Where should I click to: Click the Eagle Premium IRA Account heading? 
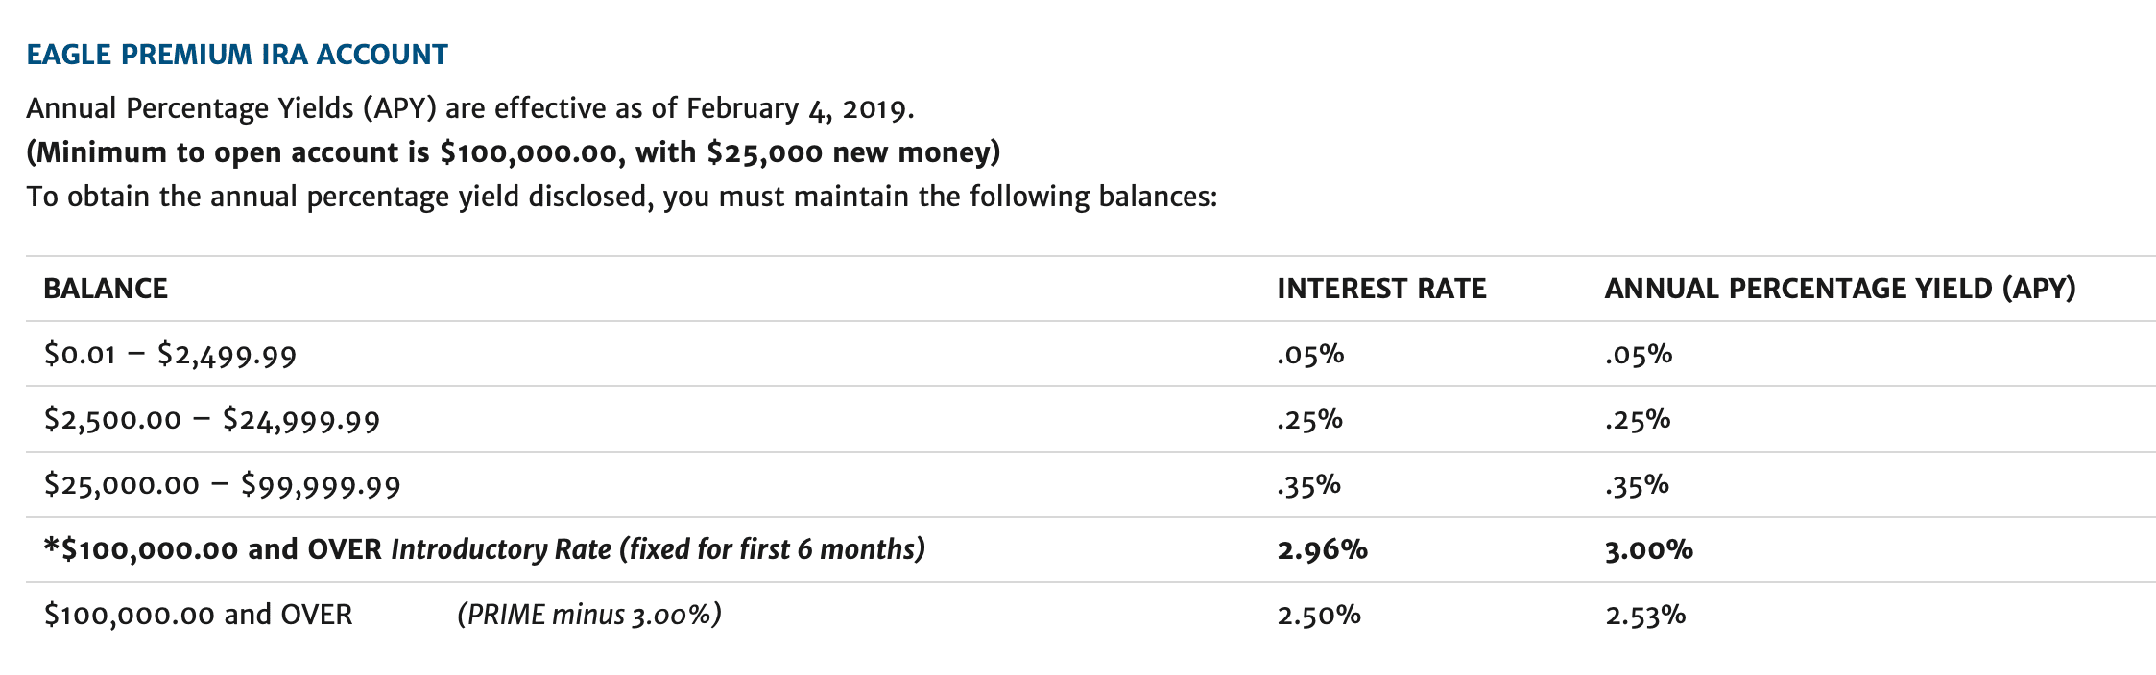[237, 55]
